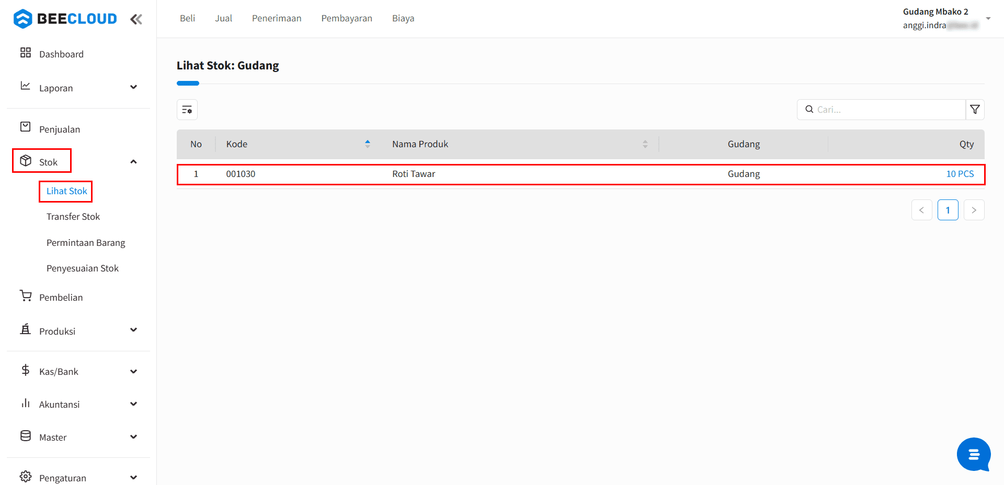
Task: Open the Gudang Mbako 2 account dropdown
Action: 988,18
